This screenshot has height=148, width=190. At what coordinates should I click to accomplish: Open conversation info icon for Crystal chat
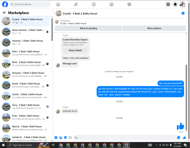click(x=183, y=13)
